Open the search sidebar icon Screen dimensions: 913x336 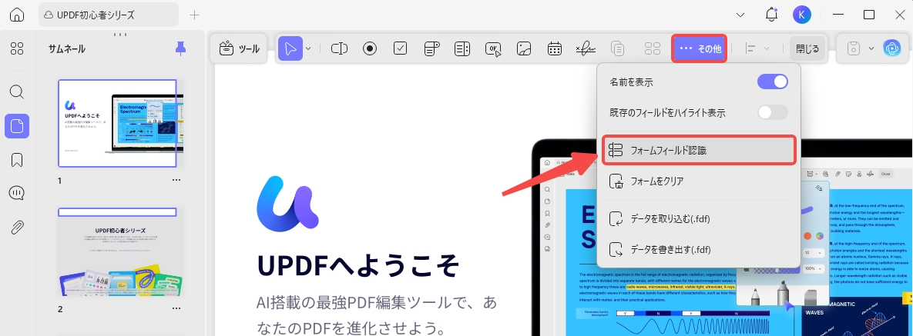(17, 91)
